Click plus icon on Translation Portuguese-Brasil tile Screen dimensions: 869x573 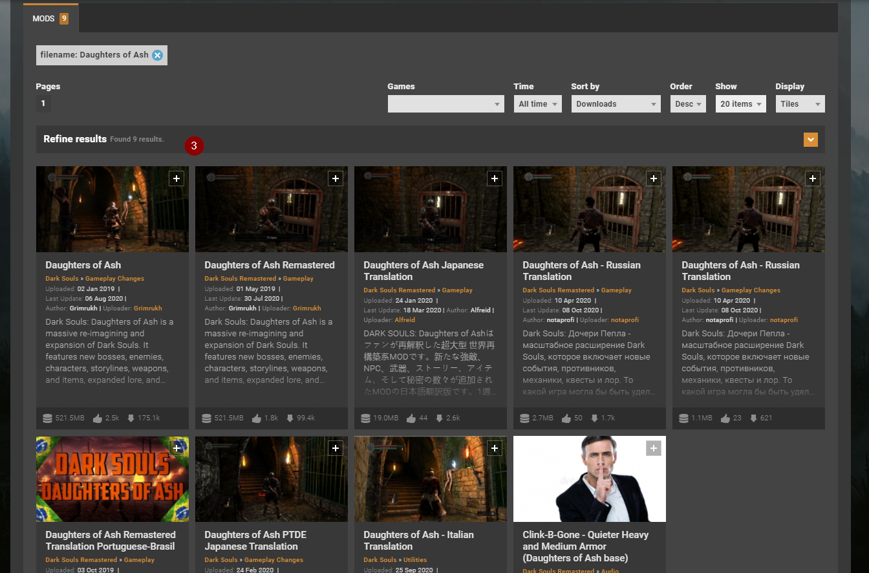pos(177,448)
